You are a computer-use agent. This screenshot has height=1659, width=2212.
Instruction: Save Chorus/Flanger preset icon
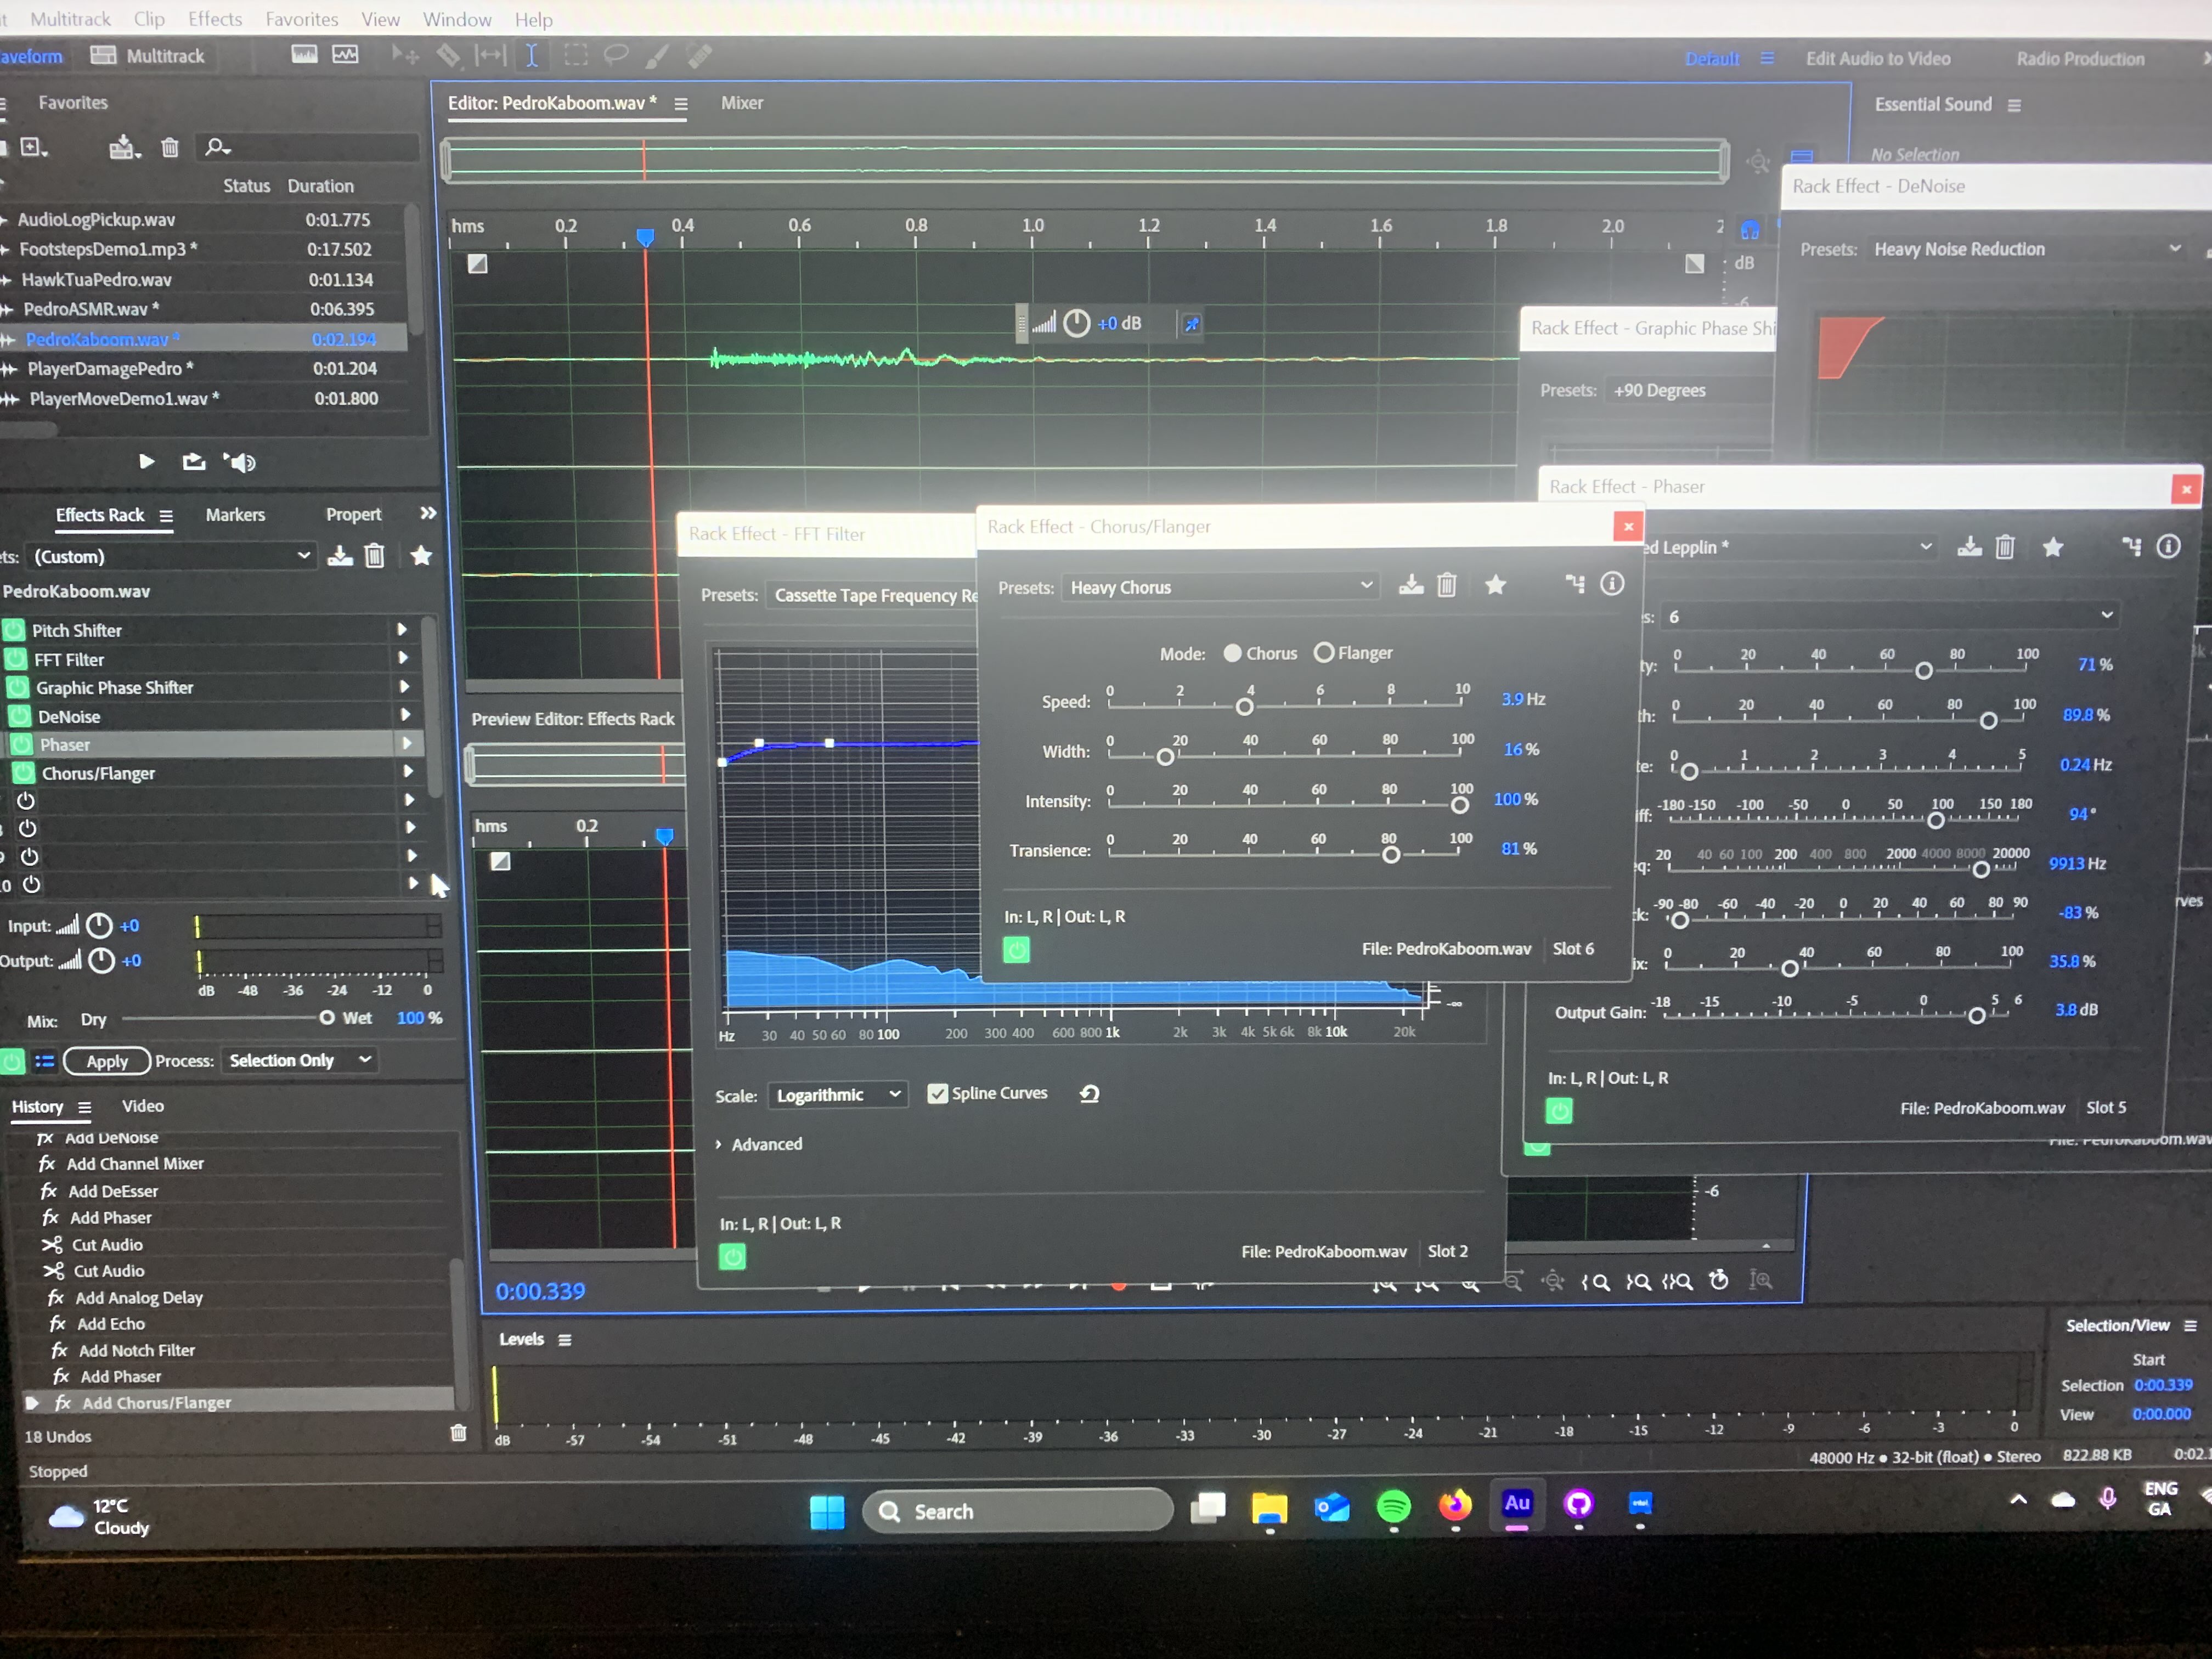1411,585
